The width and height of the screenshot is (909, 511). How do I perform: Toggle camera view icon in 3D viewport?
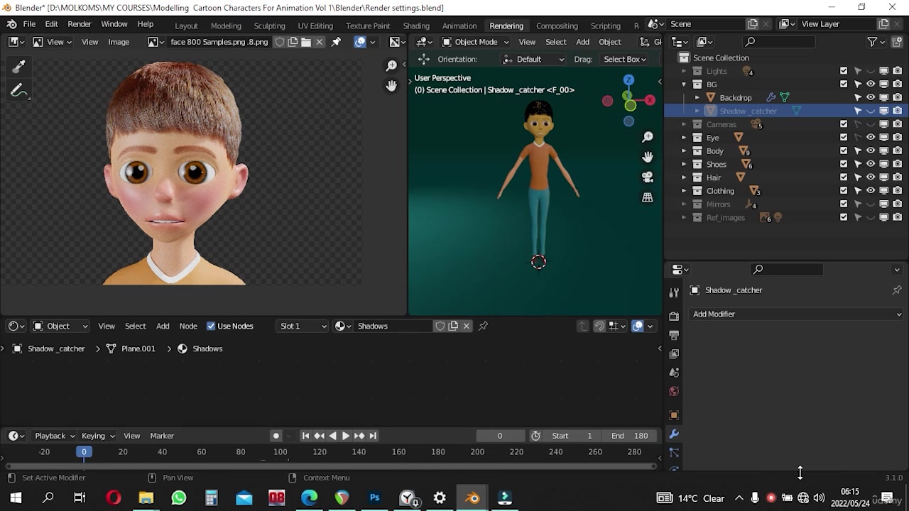(x=648, y=177)
